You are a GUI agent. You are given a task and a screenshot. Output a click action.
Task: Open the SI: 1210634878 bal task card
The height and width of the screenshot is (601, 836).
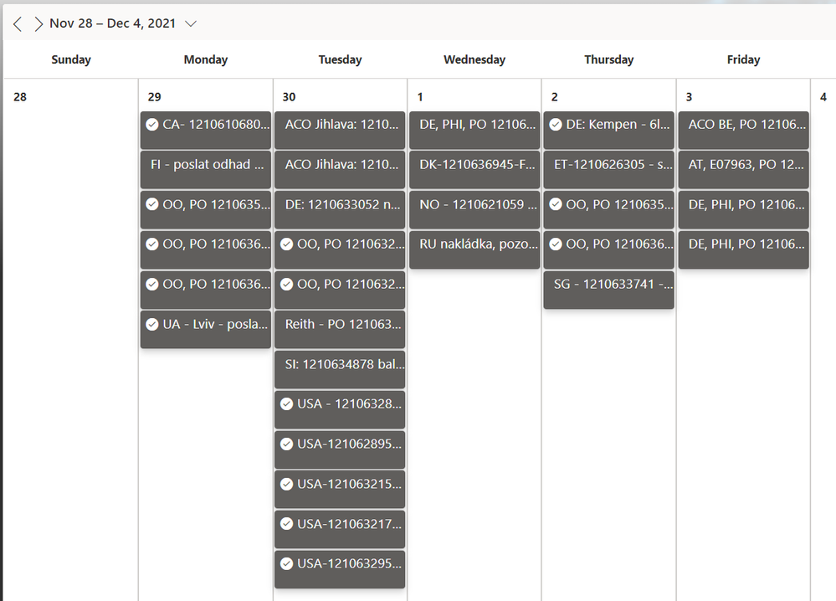340,370
